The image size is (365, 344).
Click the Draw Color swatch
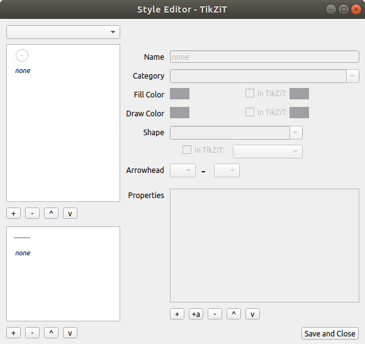179,113
